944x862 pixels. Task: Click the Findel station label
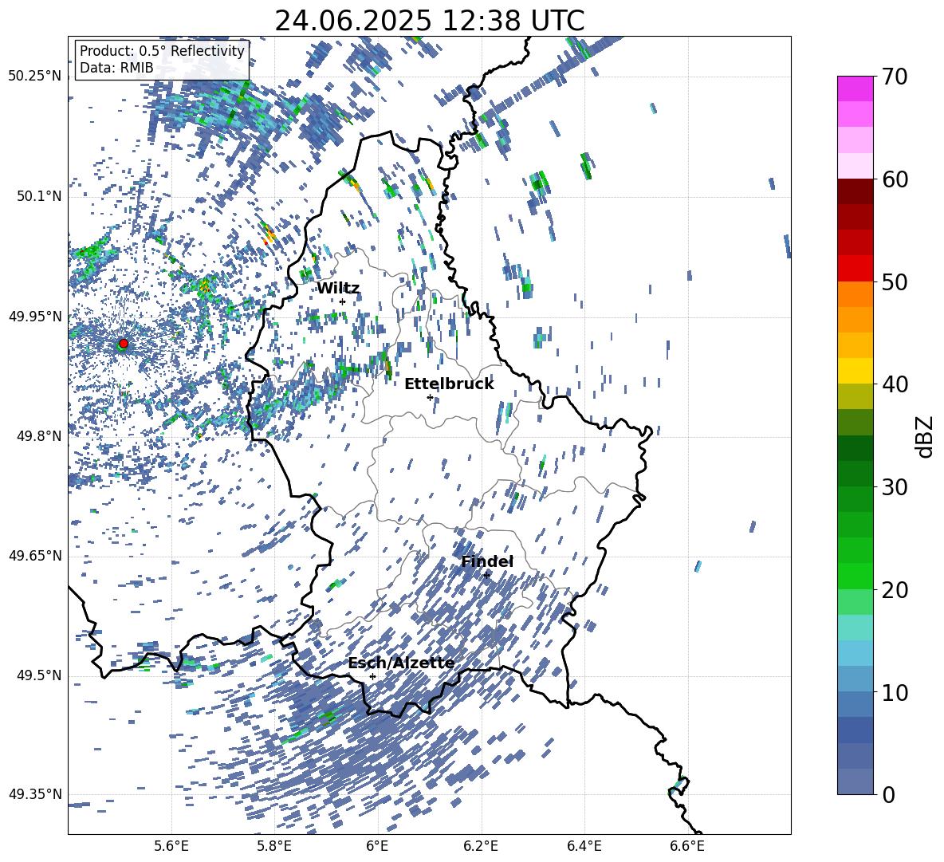tap(487, 561)
